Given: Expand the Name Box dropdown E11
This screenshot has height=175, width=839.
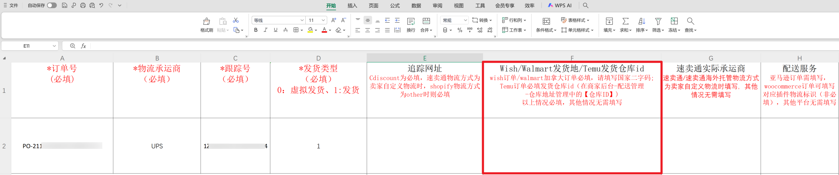Looking at the screenshot, I should (x=54, y=46).
